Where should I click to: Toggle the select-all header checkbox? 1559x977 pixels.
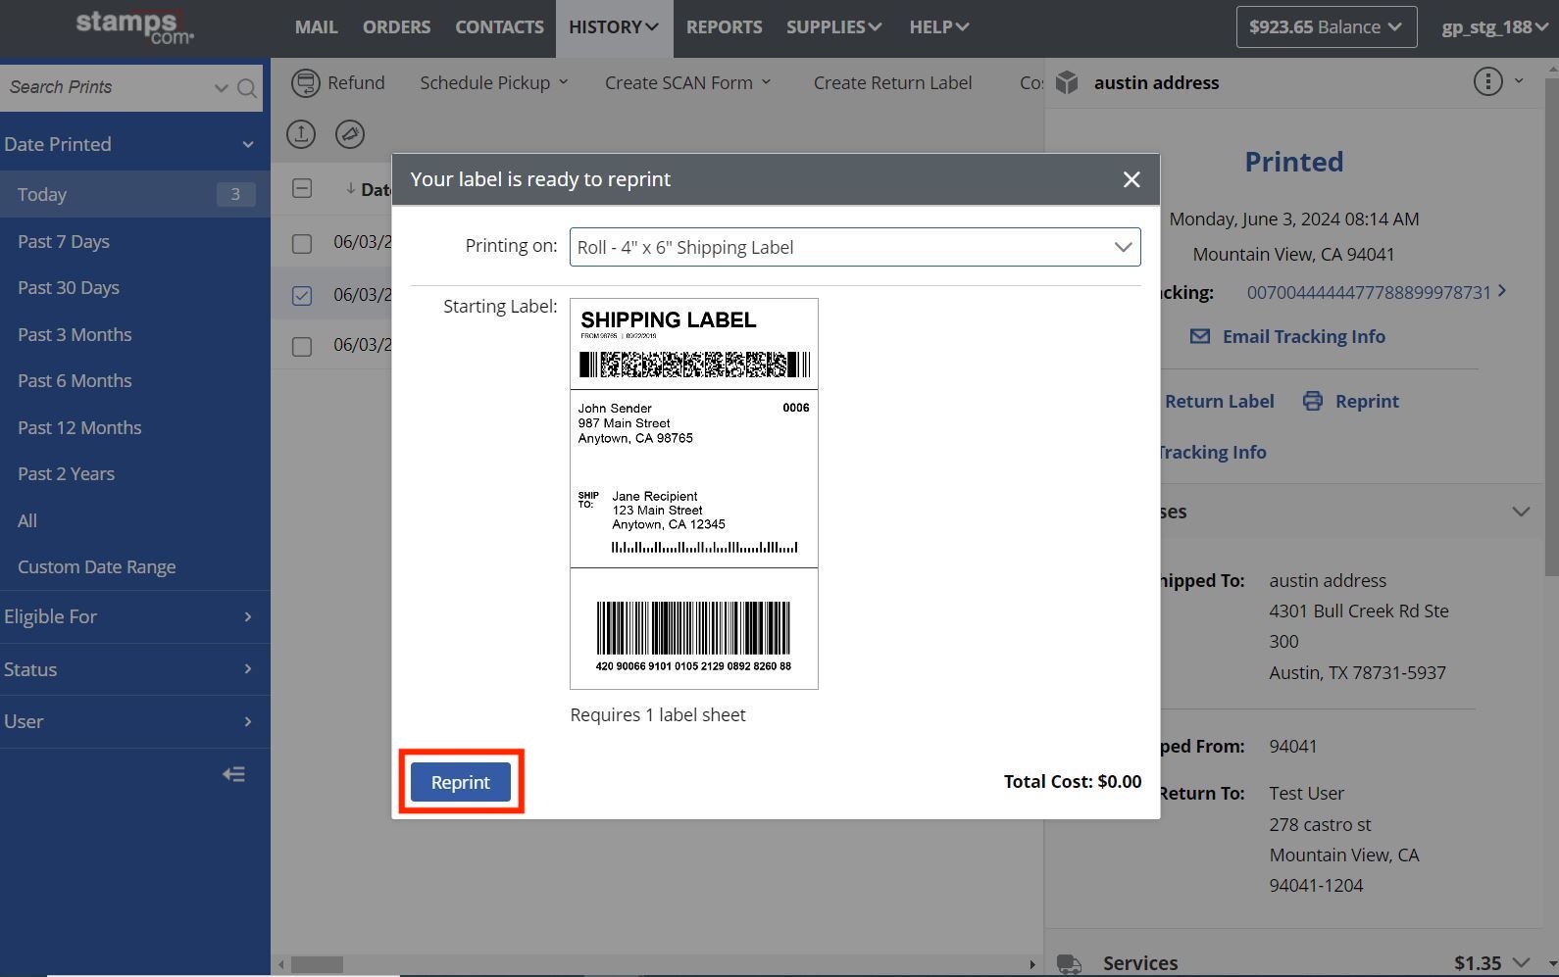pos(302,188)
